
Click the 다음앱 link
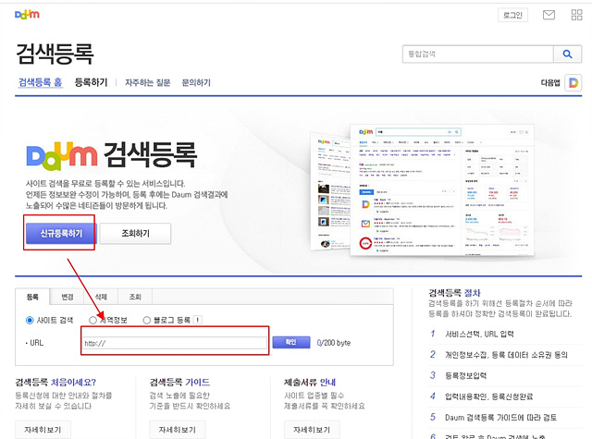[x=550, y=82]
